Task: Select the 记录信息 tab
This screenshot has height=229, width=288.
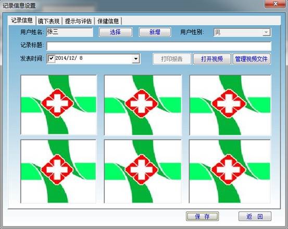Action: tap(22, 20)
